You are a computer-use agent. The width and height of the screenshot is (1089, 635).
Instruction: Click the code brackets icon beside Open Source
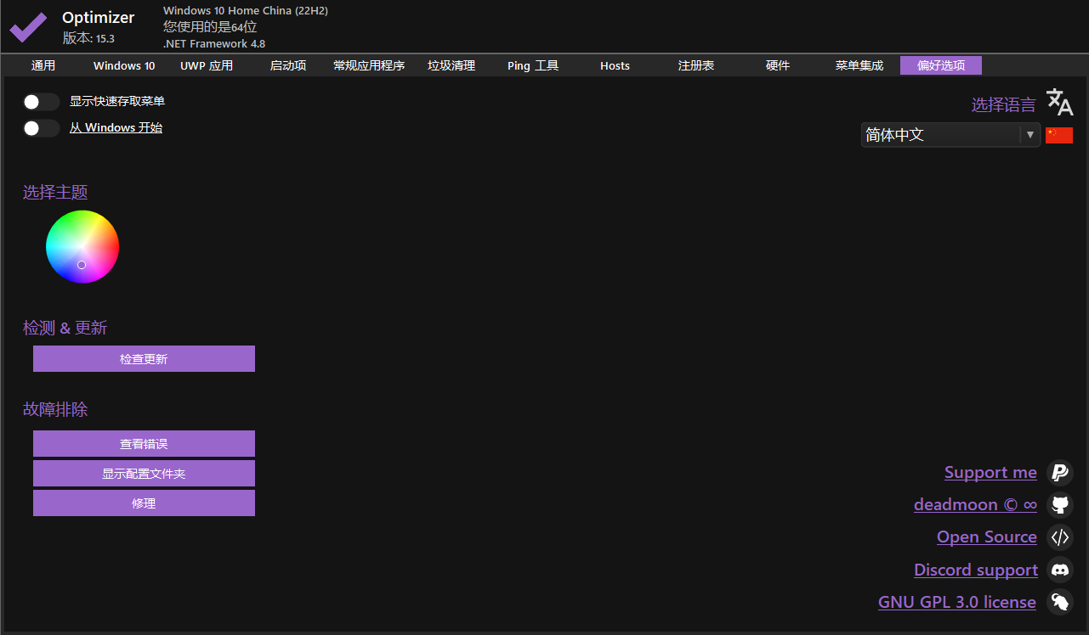tap(1059, 537)
